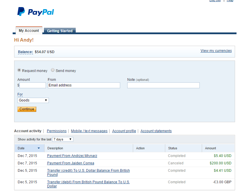Click the From Email address field
The height and width of the screenshot is (193, 238).
(84, 85)
